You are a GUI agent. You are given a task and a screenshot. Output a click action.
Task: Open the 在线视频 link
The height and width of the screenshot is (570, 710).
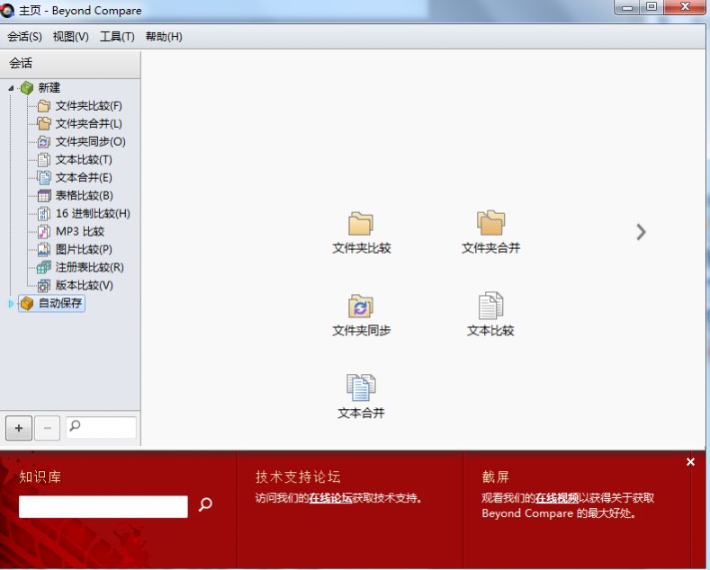[557, 498]
